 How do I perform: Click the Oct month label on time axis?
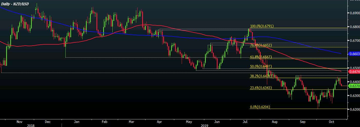coord(331,122)
